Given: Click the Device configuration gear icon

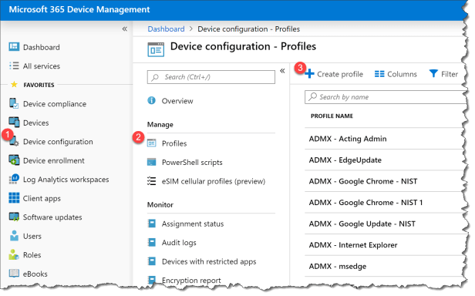Looking at the screenshot, I should point(14,142).
